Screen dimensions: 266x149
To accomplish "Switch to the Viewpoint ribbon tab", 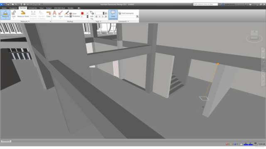I will tap(13, 8).
